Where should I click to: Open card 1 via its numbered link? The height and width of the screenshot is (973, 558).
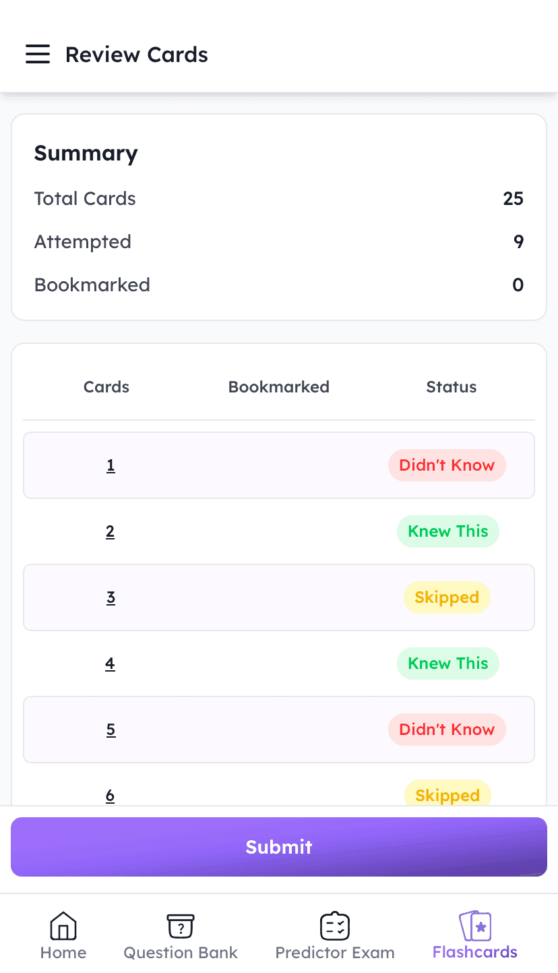tap(111, 465)
